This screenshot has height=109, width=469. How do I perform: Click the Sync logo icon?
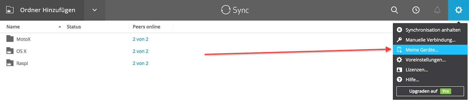point(226,10)
